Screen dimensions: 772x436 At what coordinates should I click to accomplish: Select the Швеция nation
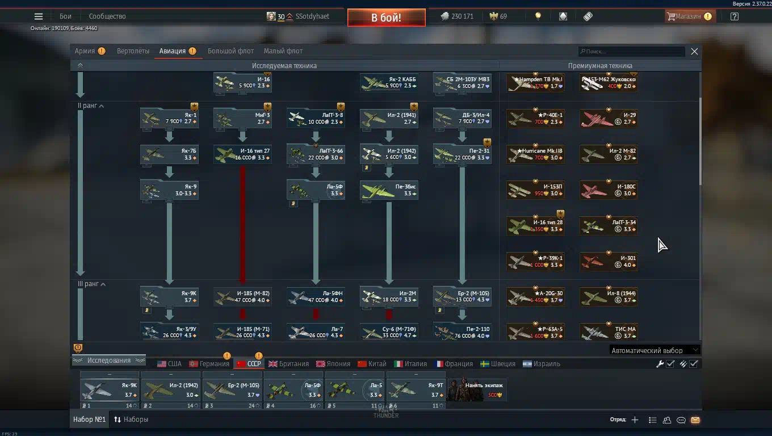tap(498, 364)
